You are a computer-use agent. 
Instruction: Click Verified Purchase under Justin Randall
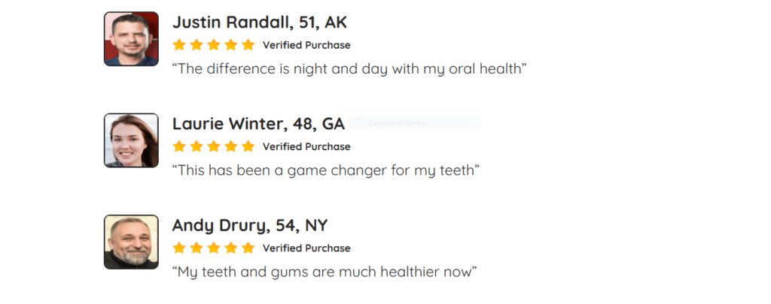(x=306, y=45)
